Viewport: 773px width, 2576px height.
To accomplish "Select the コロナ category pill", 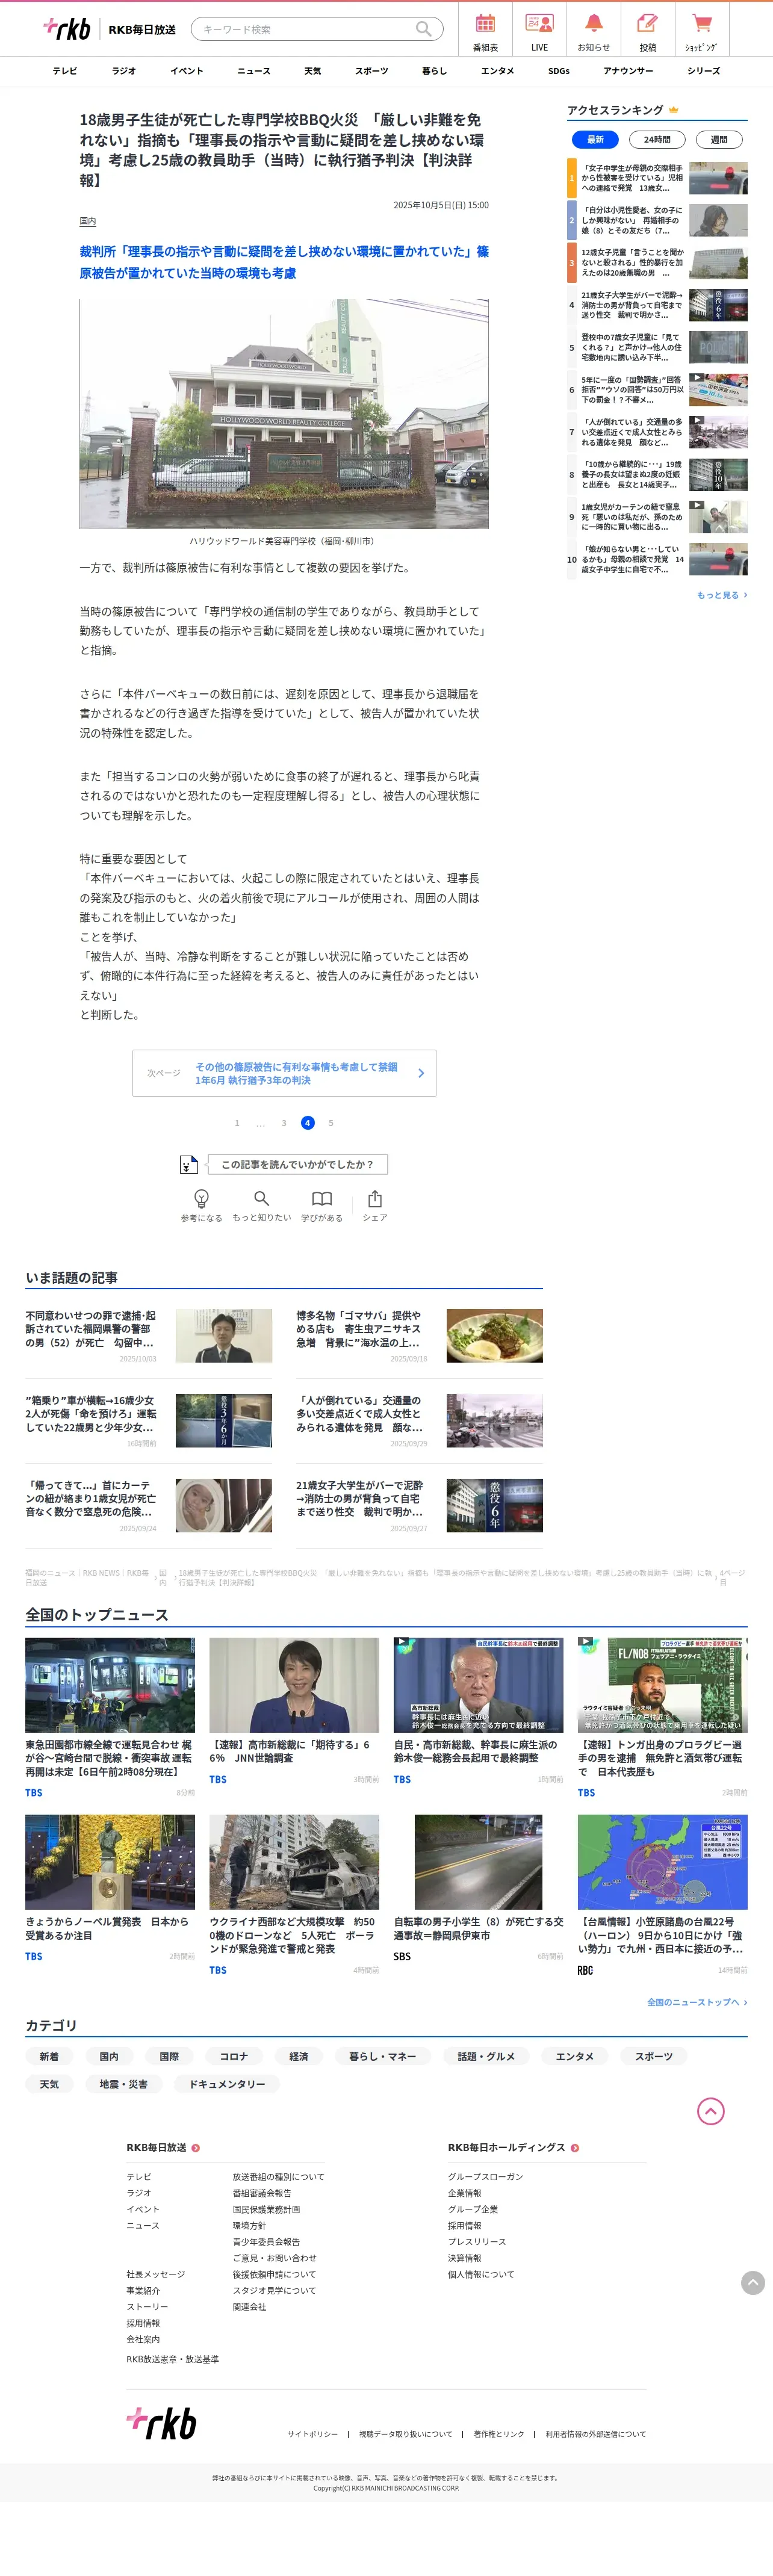I will [x=234, y=2056].
